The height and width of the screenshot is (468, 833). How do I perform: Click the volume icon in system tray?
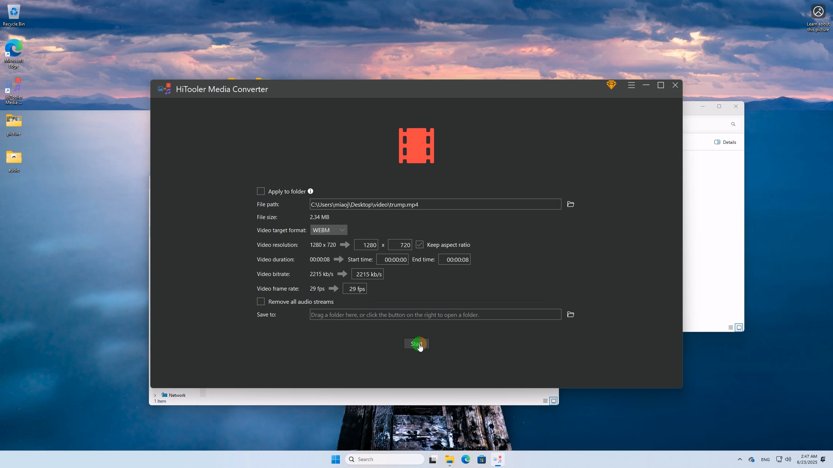[x=788, y=459]
